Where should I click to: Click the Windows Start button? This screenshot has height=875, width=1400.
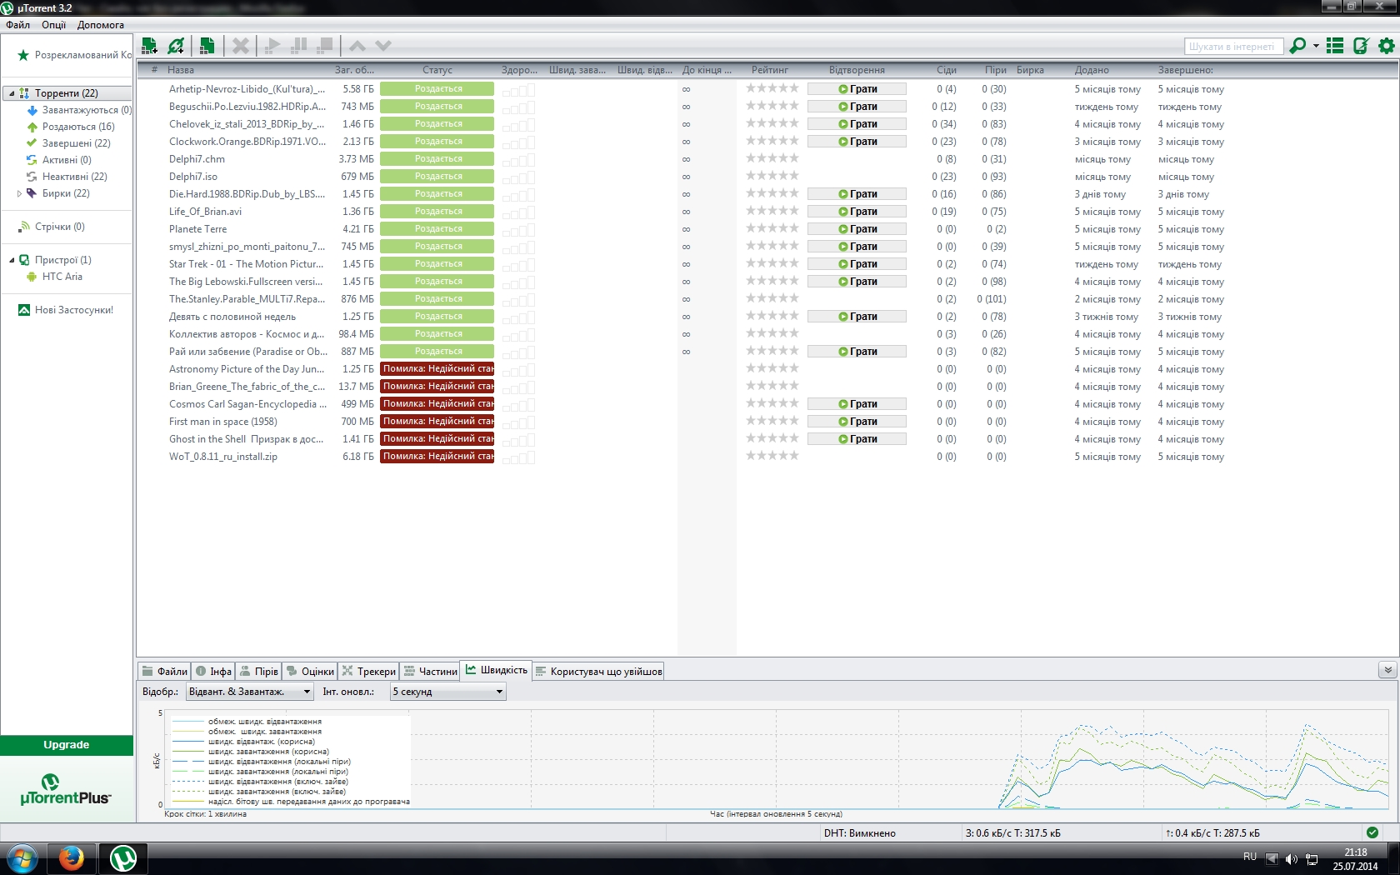[22, 857]
